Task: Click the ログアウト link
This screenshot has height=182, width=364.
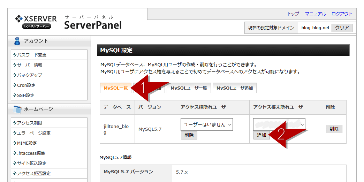Action: click(x=342, y=14)
